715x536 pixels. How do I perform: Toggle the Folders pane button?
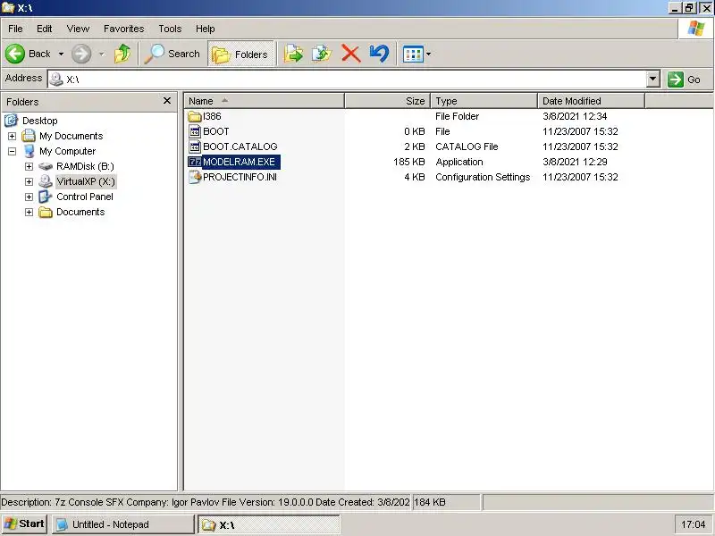[x=240, y=54]
